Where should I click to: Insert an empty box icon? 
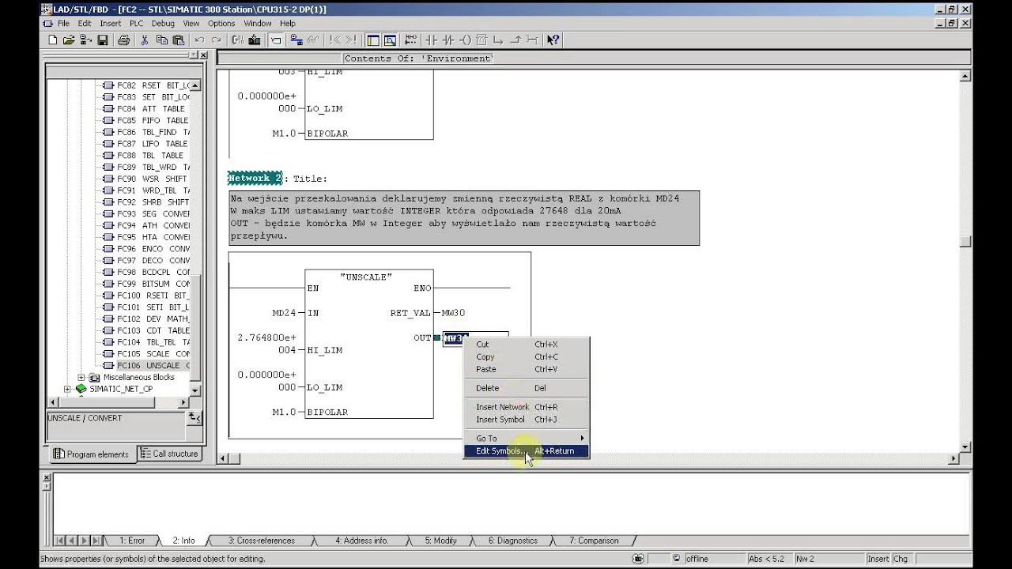click(x=482, y=40)
